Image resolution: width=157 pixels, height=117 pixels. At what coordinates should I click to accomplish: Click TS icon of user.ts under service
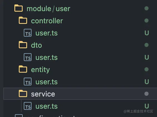(28, 106)
